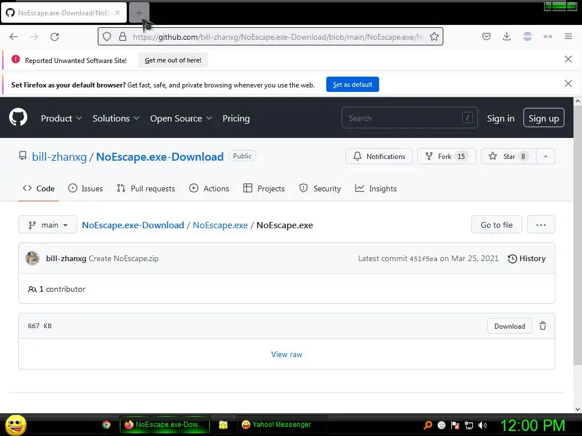Click the Go to file button
582x436 pixels.
(x=496, y=225)
